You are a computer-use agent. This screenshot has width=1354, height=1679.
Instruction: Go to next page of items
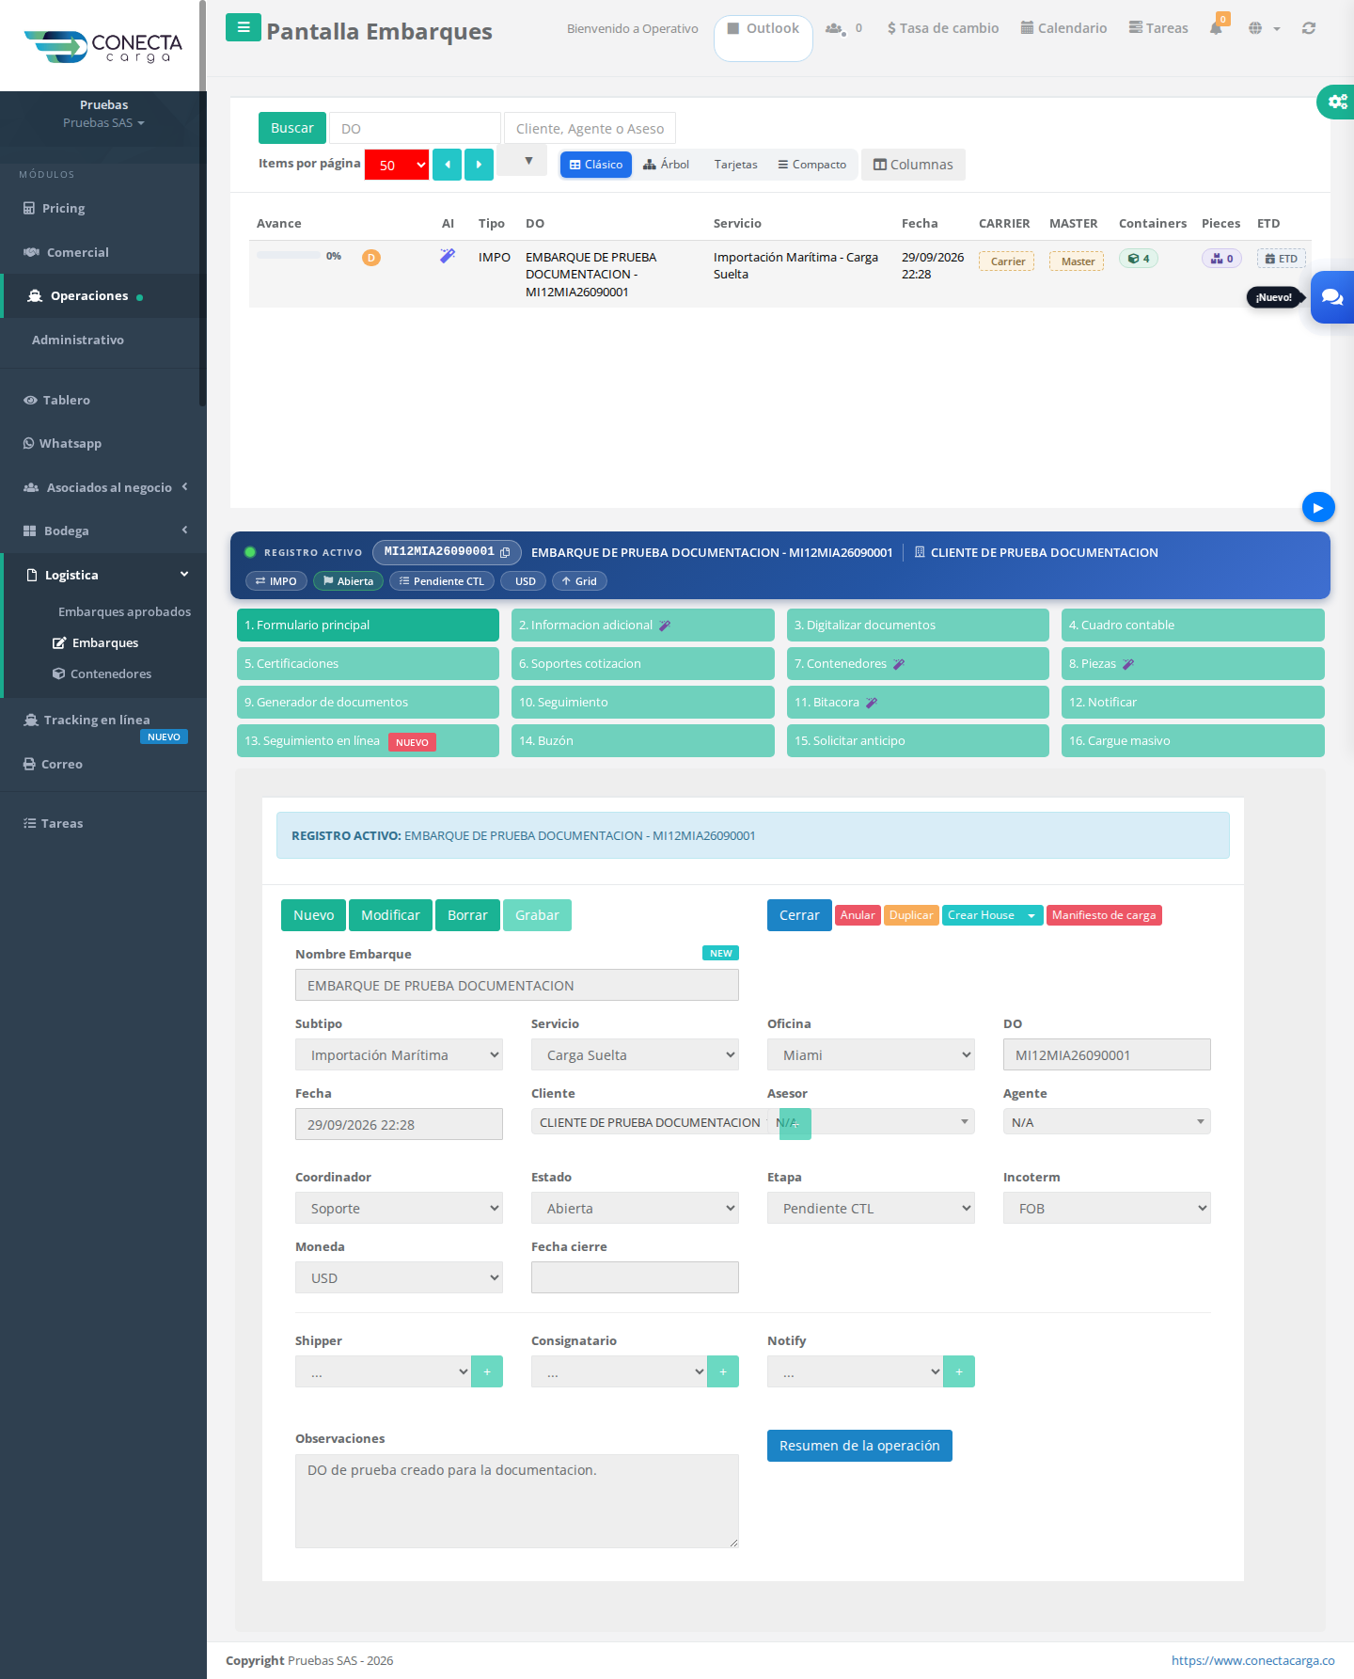[x=479, y=165]
